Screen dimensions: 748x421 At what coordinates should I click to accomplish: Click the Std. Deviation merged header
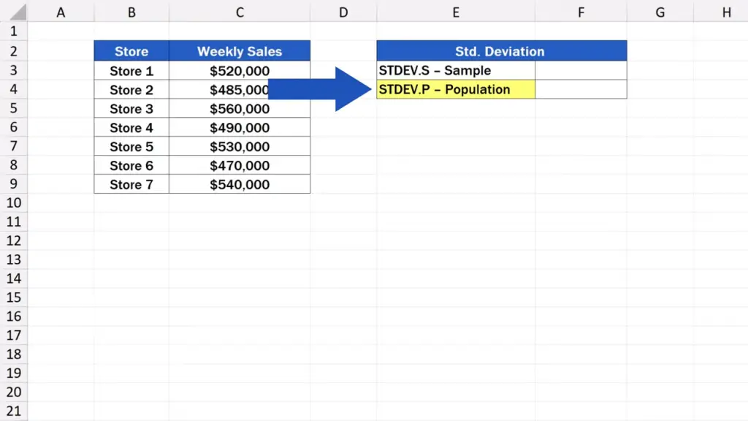point(501,51)
